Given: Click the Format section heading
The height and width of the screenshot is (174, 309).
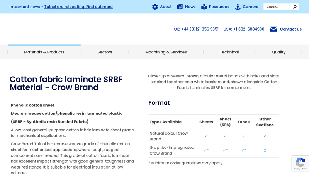Looking at the screenshot, I should (x=159, y=103).
